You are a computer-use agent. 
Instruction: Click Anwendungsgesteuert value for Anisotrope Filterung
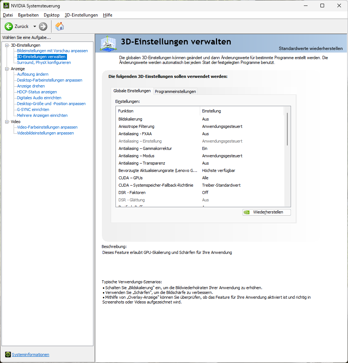coord(222,126)
